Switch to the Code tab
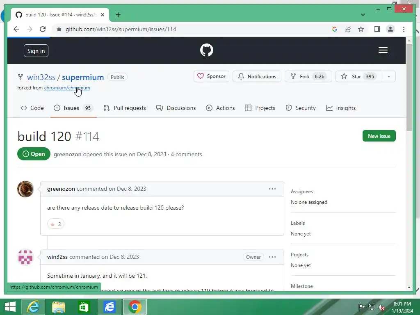Viewport: 420px width, 315px height. click(x=32, y=108)
